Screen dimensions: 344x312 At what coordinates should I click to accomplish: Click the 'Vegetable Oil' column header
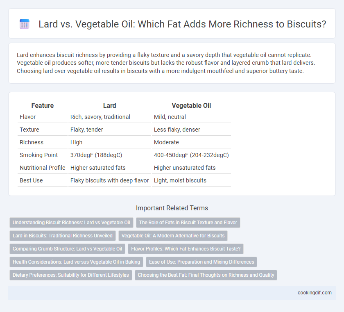(191, 105)
